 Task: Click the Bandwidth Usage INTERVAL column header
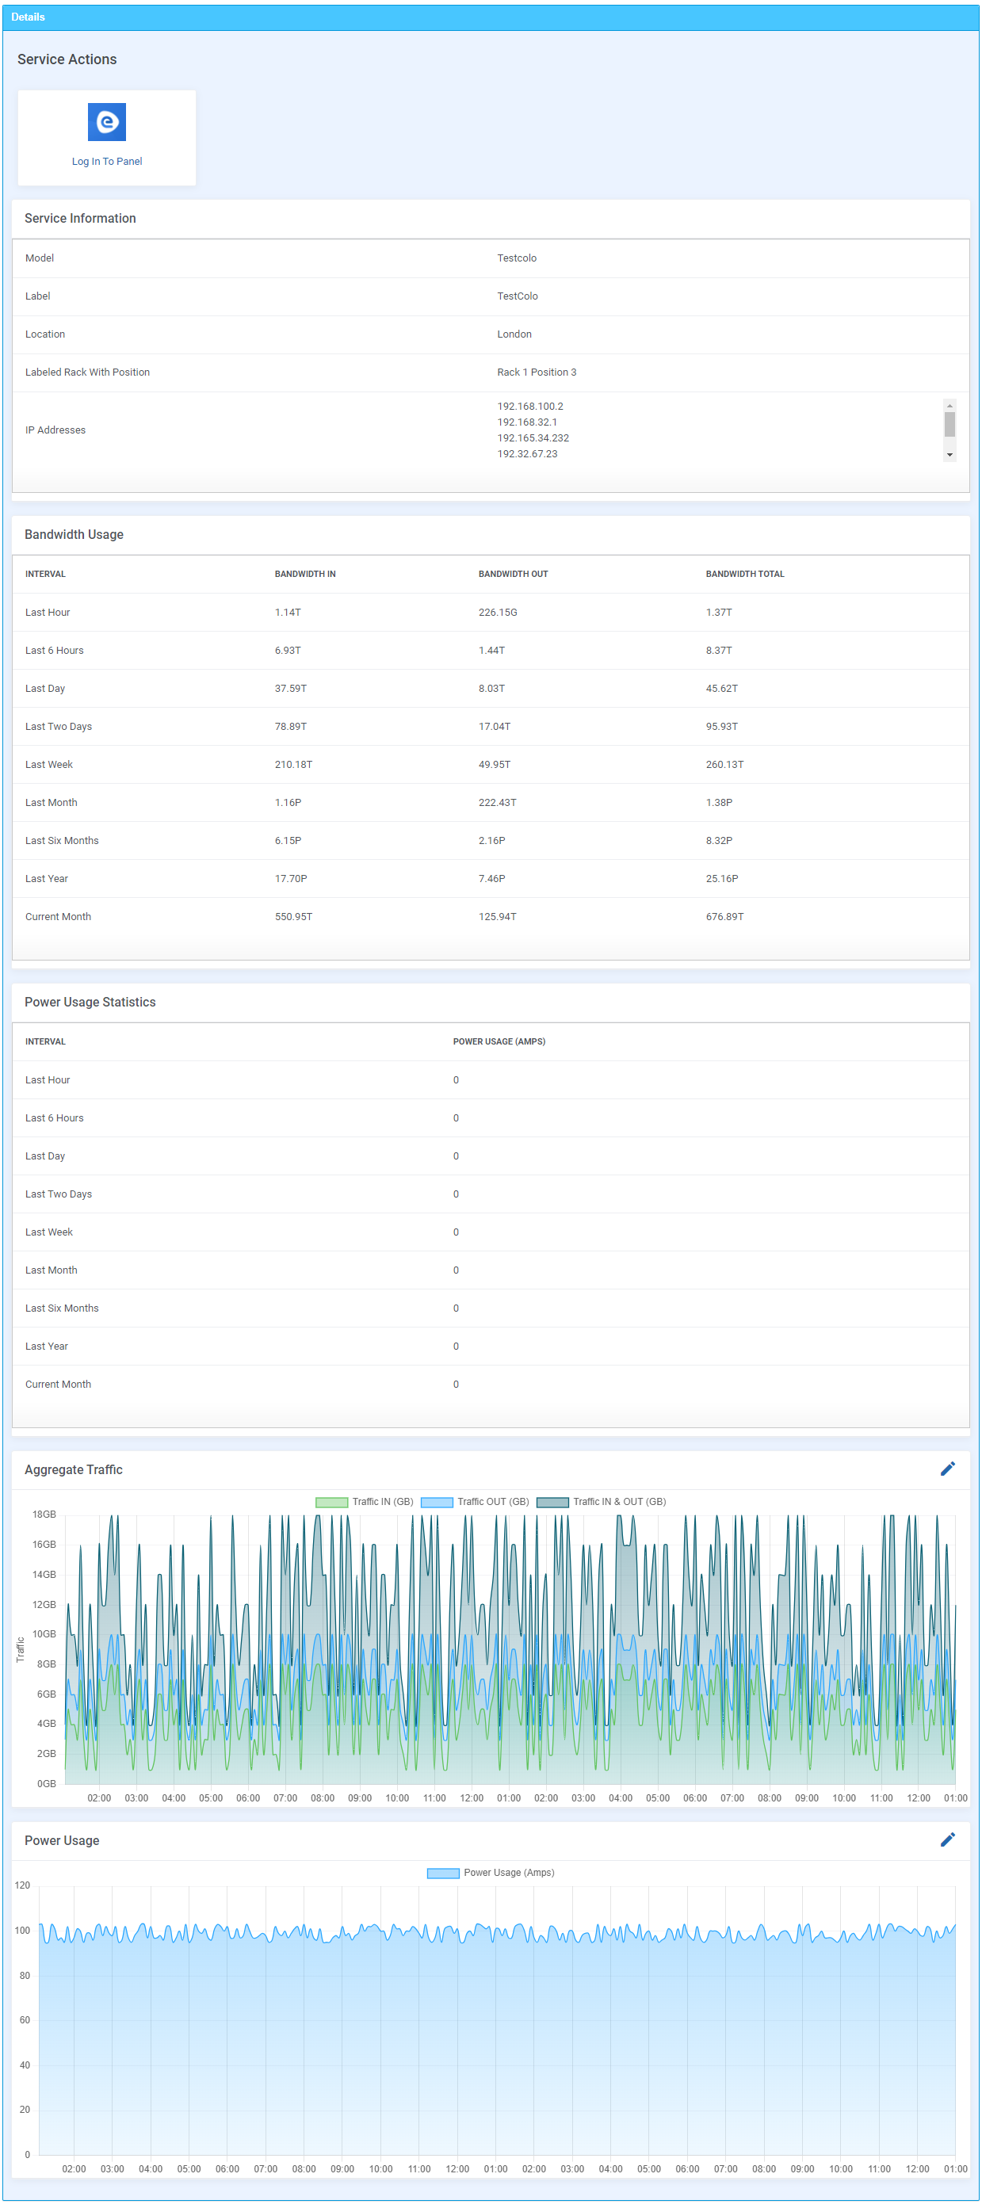pos(45,575)
